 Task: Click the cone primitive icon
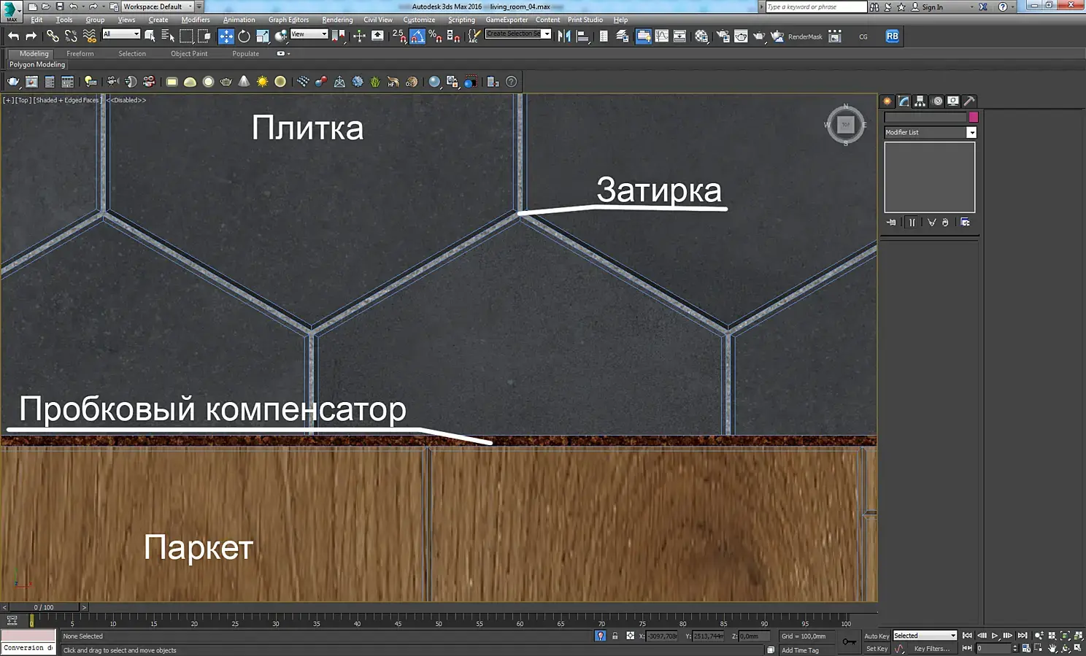coord(244,82)
